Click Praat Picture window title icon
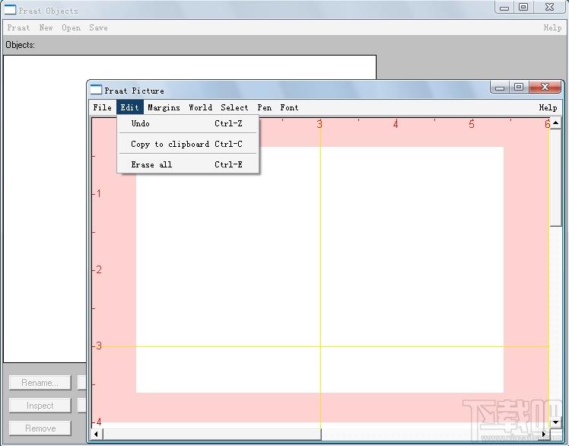 pyautogui.click(x=96, y=90)
